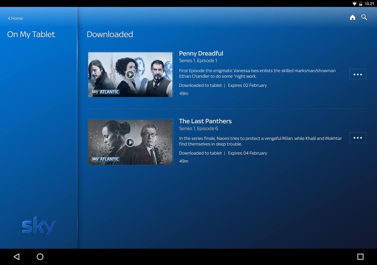Image resolution: width=377 pixels, height=265 pixels.
Task: Select The Last Panthers title
Action: [205, 121]
